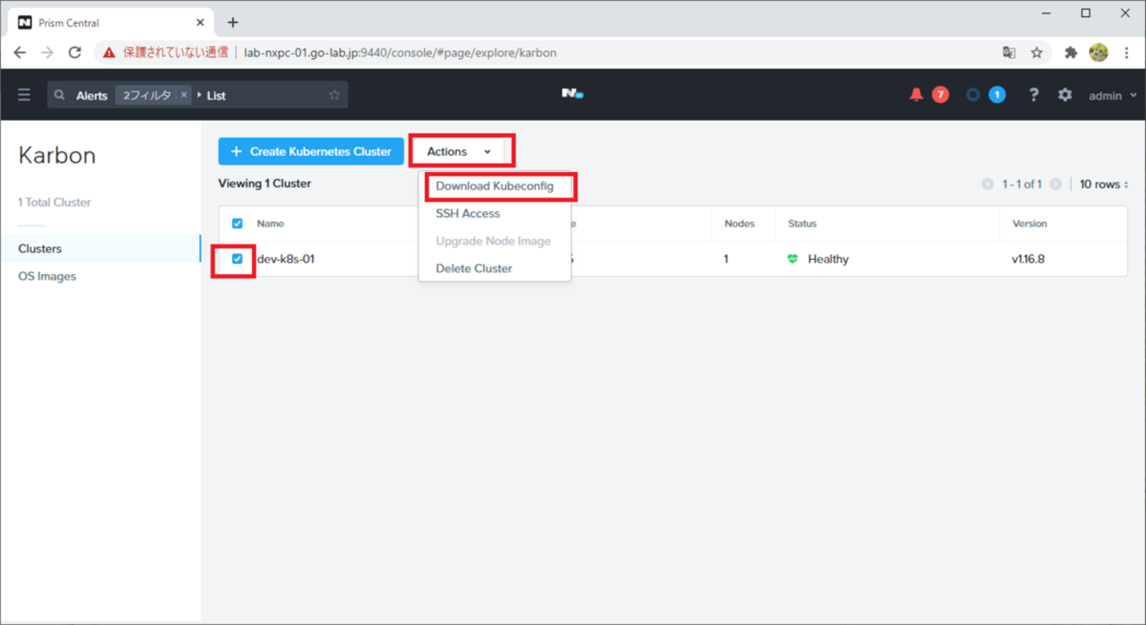Screen dimensions: 1146x625
Task: Click Create Kubernetes Cluster button
Action: tap(310, 152)
